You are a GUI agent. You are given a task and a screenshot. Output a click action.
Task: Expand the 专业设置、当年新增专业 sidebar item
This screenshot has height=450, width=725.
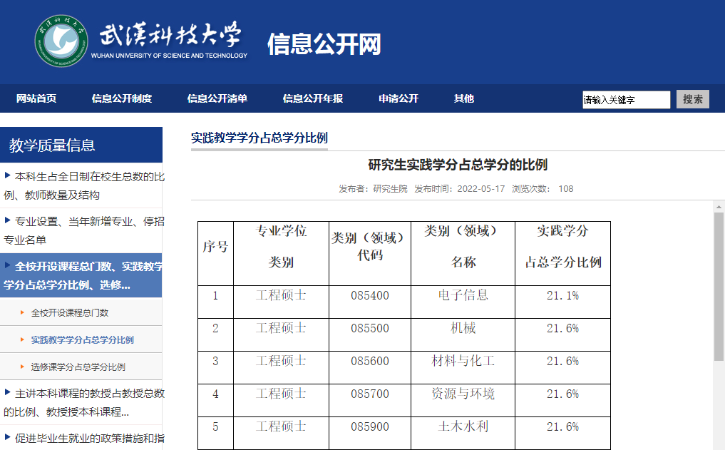tap(82, 230)
